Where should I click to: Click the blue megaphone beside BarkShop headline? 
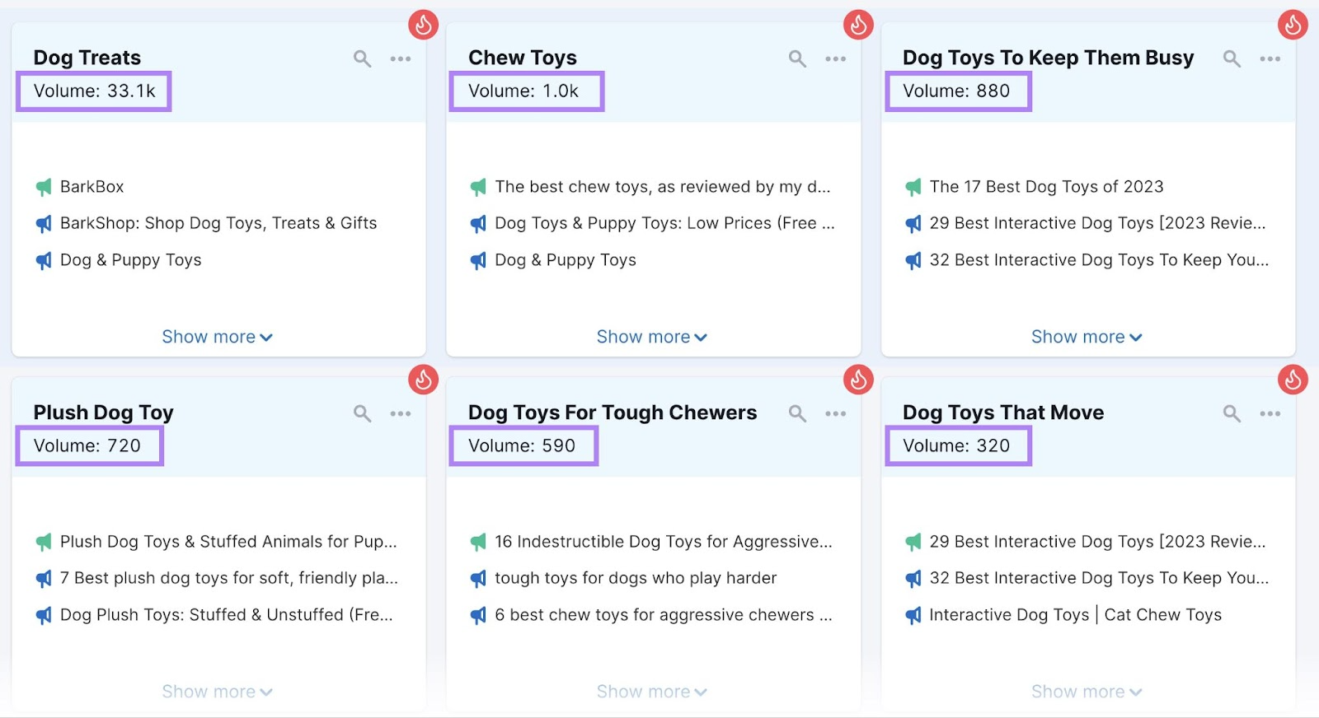click(44, 224)
